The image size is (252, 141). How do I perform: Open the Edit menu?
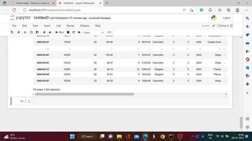pyautogui.click(x=24, y=26)
